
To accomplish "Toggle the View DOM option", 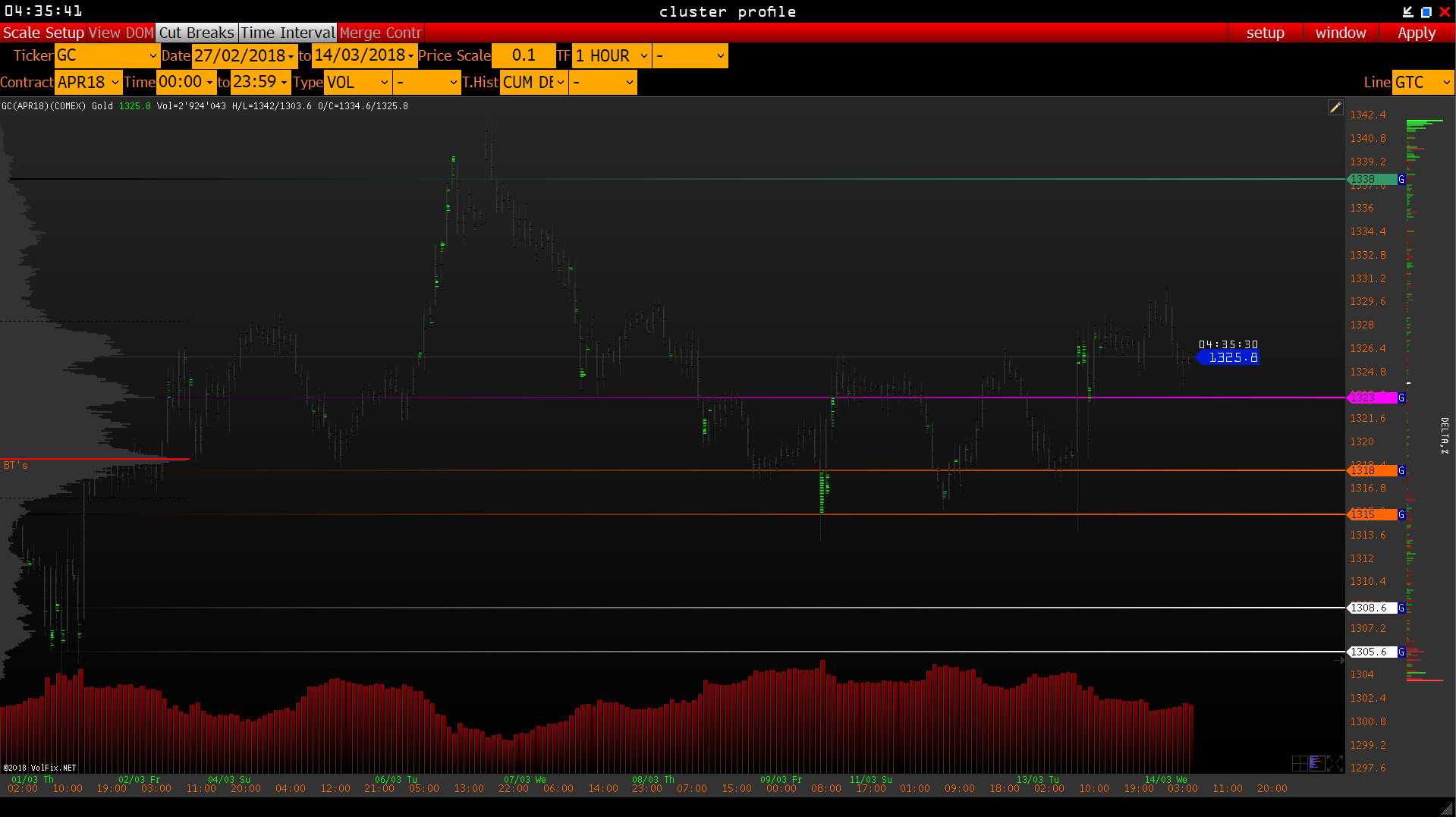I will point(121,33).
